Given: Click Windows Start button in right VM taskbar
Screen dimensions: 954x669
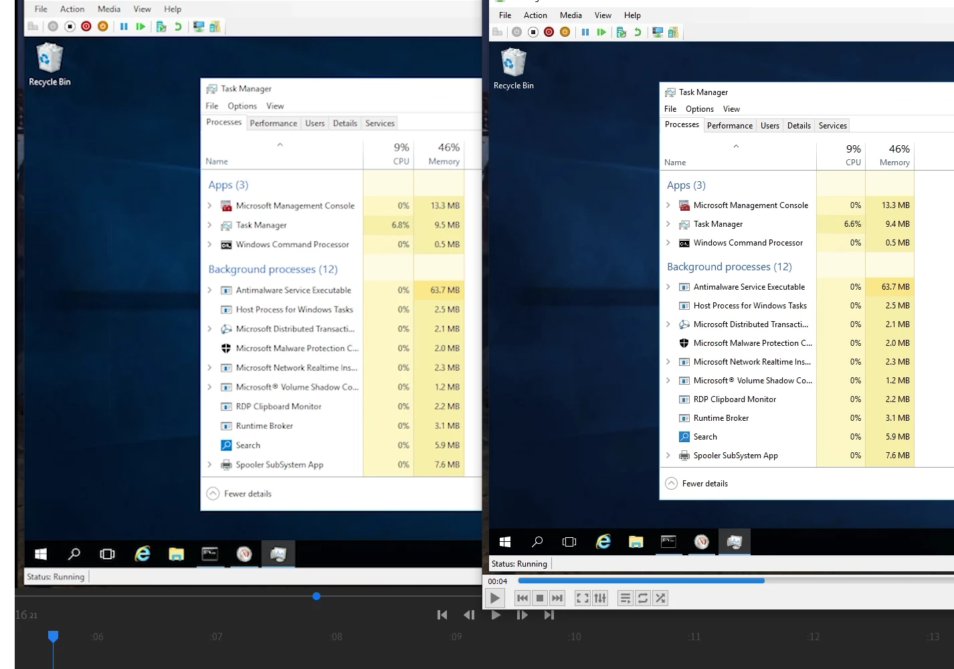Looking at the screenshot, I should (x=506, y=542).
